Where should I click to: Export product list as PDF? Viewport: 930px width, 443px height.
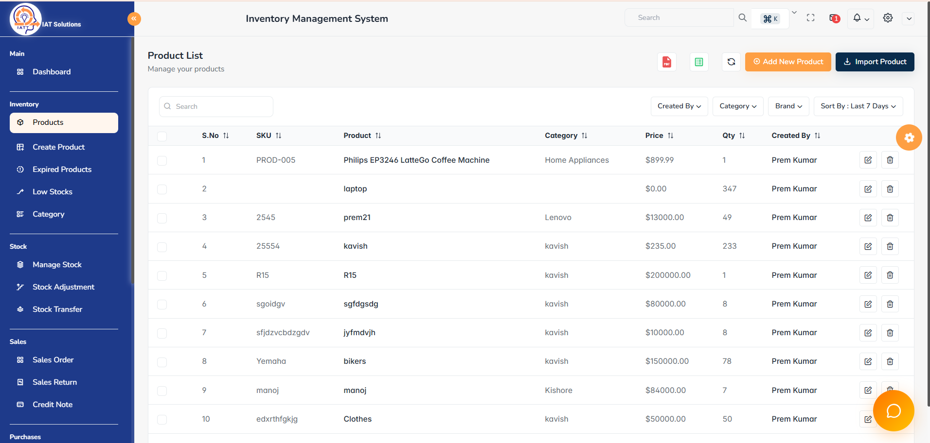pos(667,62)
